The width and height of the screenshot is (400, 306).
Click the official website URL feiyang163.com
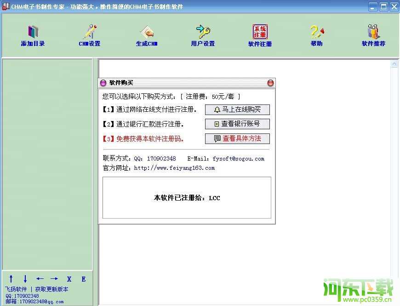pyautogui.click(x=174, y=168)
